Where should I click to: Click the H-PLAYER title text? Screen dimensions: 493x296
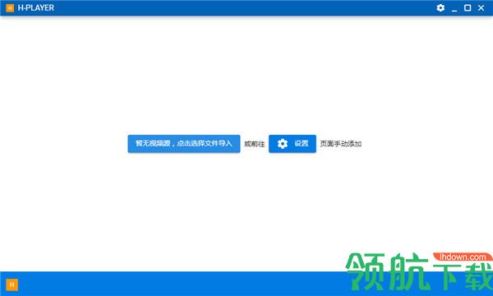pos(36,8)
